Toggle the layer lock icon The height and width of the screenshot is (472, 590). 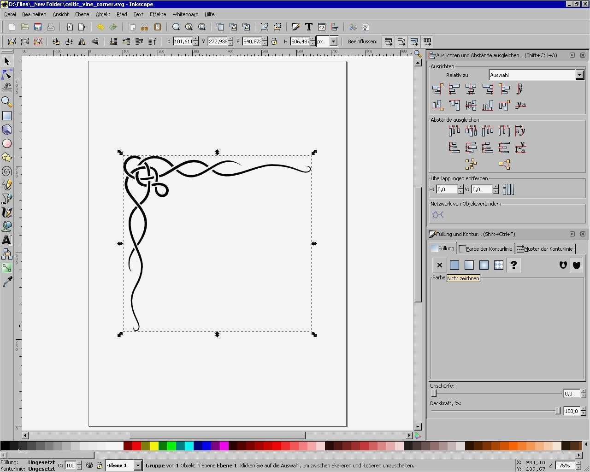tap(99, 466)
